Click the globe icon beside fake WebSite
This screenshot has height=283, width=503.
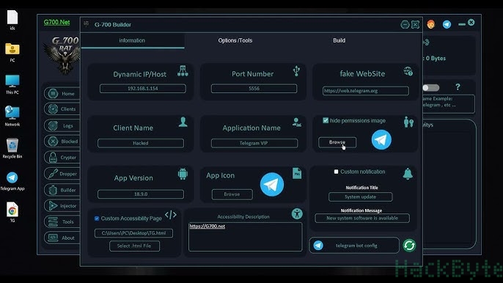click(408, 71)
